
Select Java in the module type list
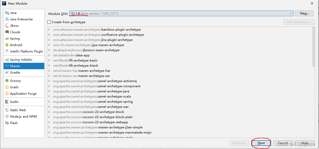pyautogui.click(x=13, y=13)
